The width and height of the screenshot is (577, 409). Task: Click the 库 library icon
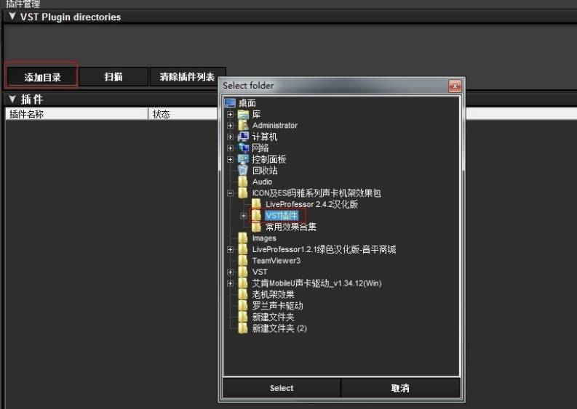pyautogui.click(x=243, y=114)
